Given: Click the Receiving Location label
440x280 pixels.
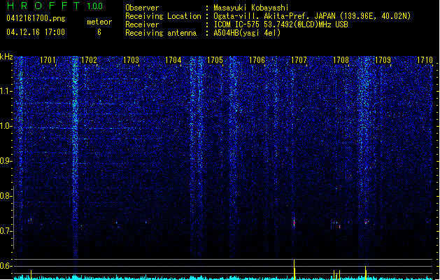Looking at the screenshot, I should pyautogui.click(x=163, y=16).
